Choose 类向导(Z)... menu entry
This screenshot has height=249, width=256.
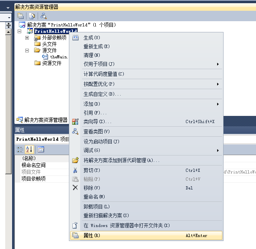146,122
